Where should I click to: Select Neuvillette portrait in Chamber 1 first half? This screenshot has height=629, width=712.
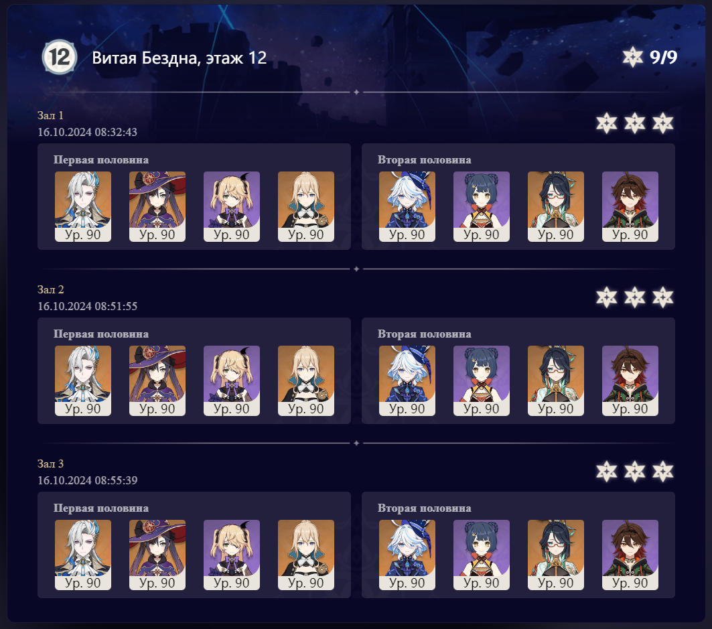pyautogui.click(x=82, y=206)
